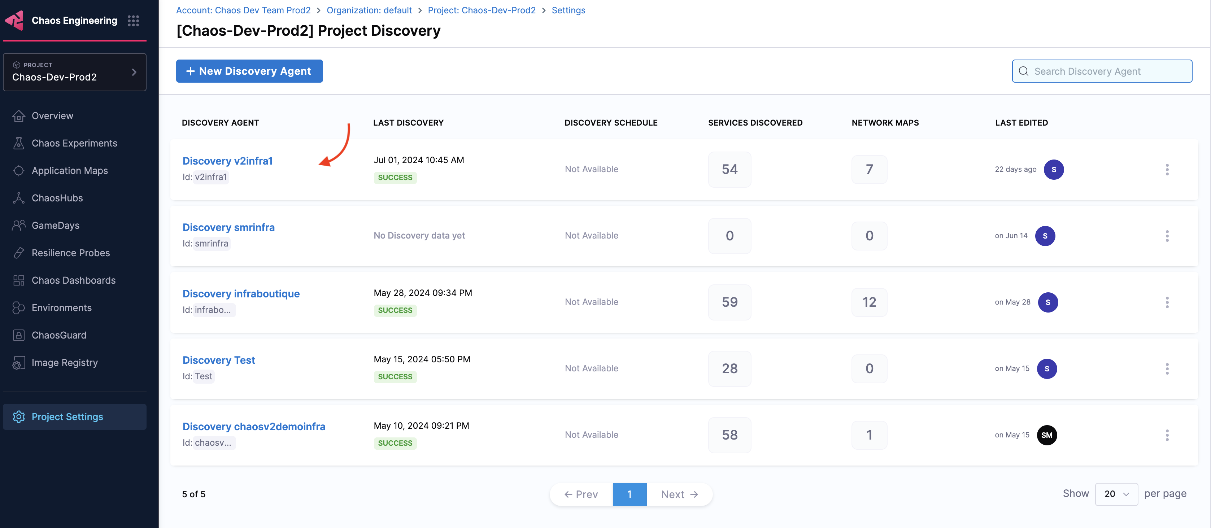1211x528 pixels.
Task: Go to GameDays from sidebar
Action: tap(55, 225)
